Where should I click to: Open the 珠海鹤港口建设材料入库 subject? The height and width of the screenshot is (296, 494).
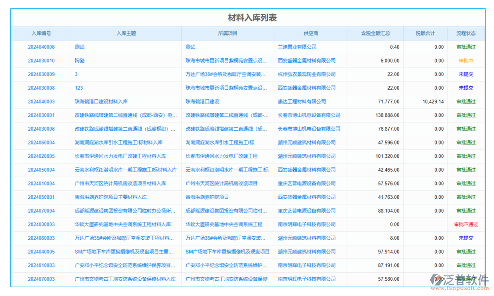[101, 102]
